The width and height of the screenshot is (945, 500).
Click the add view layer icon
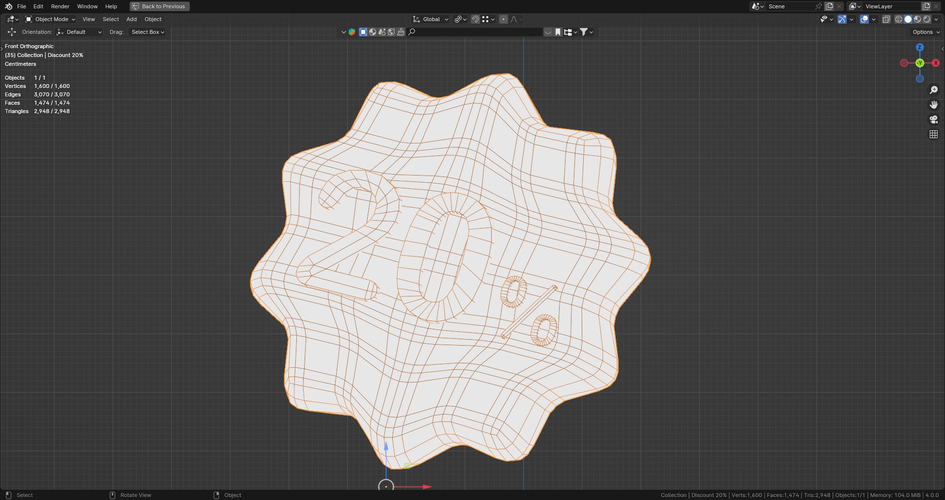click(x=926, y=6)
